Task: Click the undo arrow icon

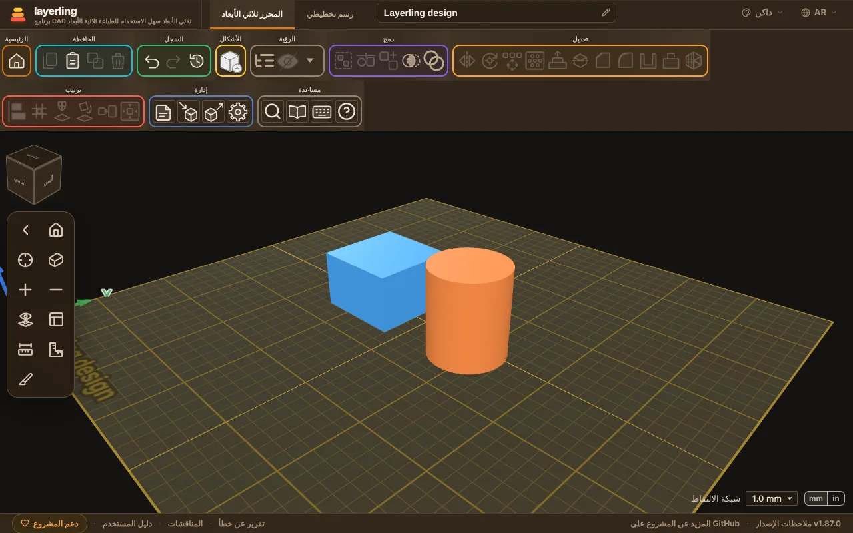Action: point(152,61)
